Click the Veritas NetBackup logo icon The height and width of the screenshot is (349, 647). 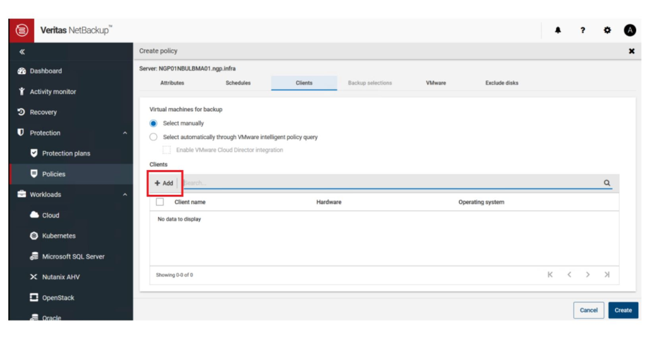click(x=21, y=30)
